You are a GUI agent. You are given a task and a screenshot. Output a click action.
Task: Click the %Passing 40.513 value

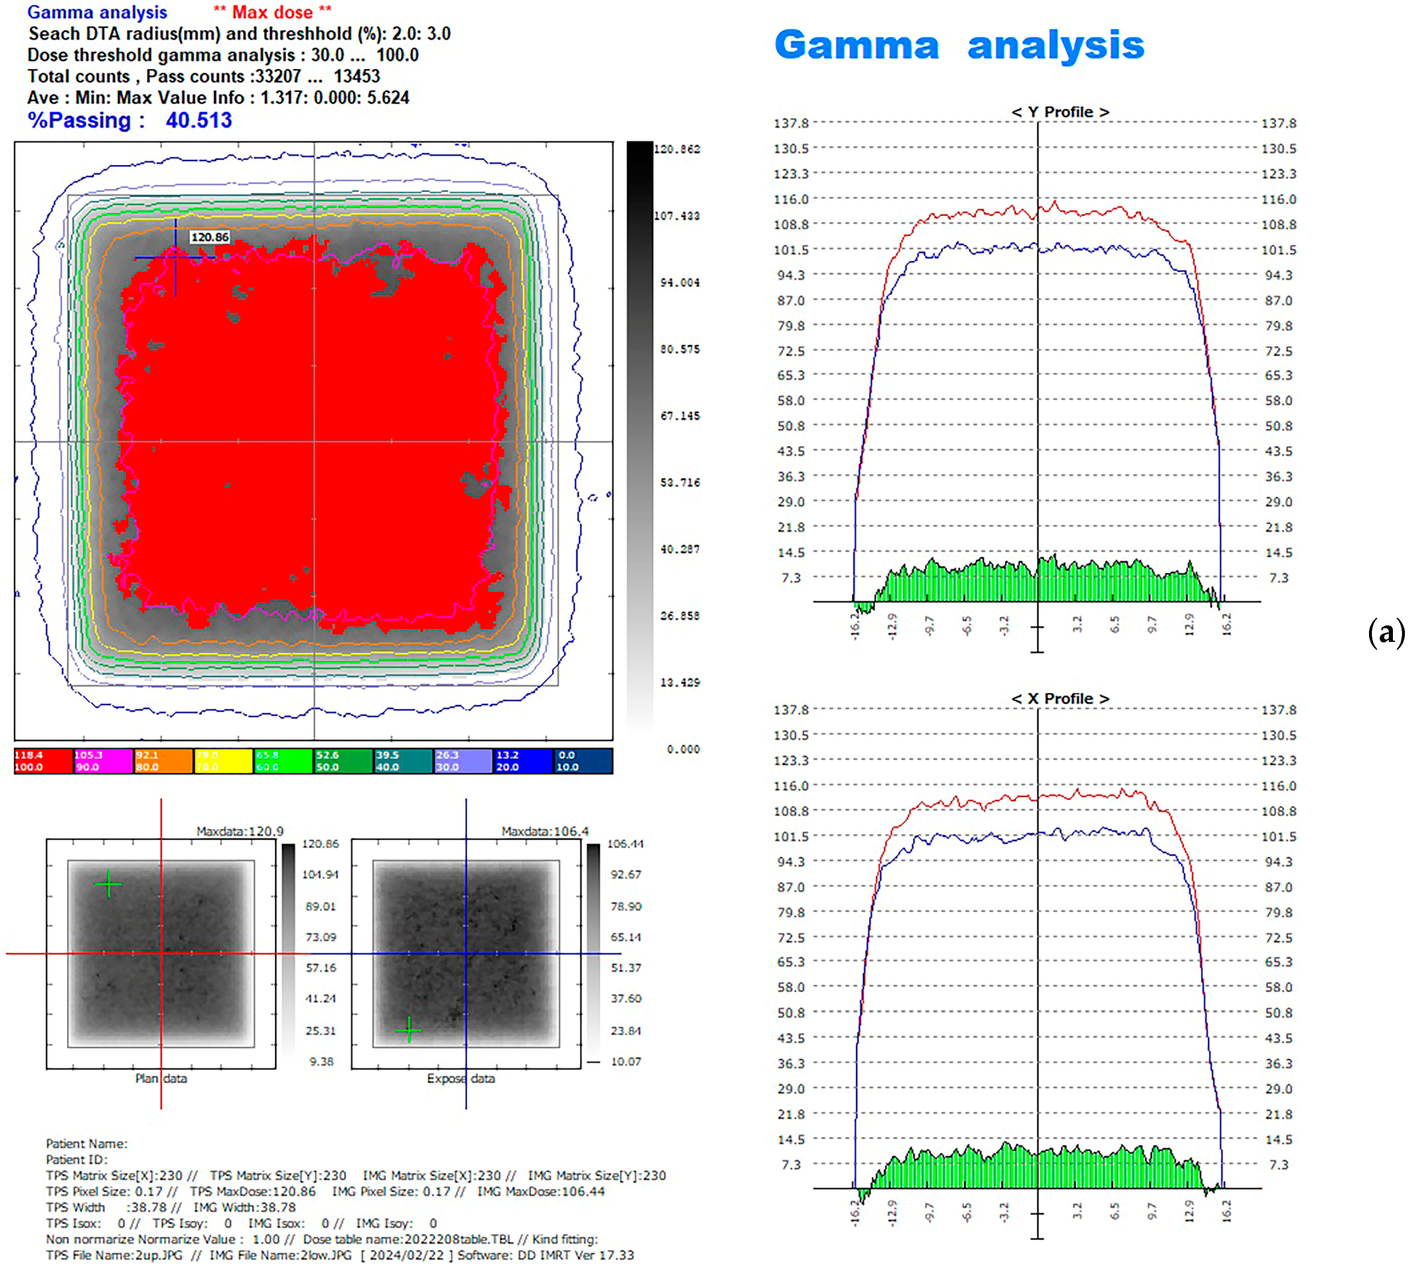pos(199,120)
